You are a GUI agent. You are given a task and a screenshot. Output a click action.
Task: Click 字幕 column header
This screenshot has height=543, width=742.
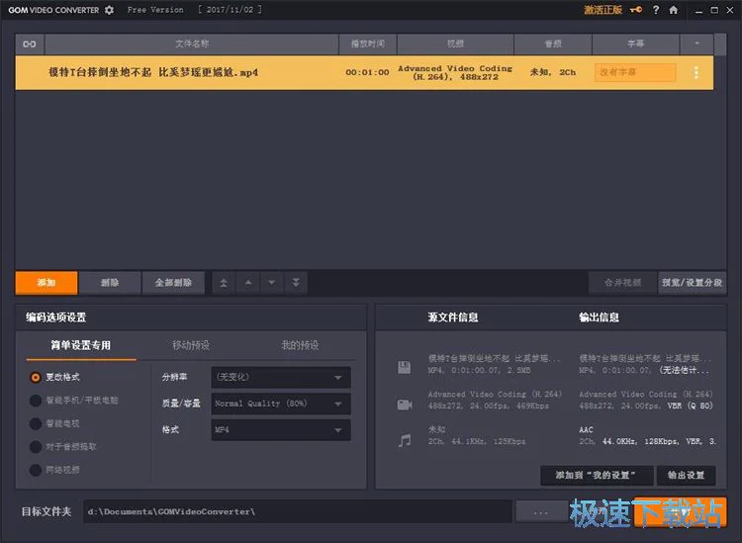(x=635, y=44)
